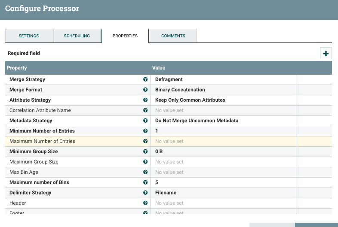Screen dimensions: 338x227
Task: Click help icon next to Attribute Strategy
Action: 145,100
